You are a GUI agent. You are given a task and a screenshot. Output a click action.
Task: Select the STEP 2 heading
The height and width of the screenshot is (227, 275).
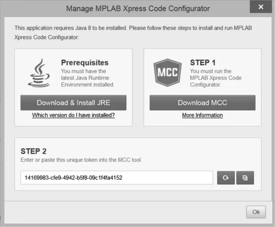pos(34,151)
